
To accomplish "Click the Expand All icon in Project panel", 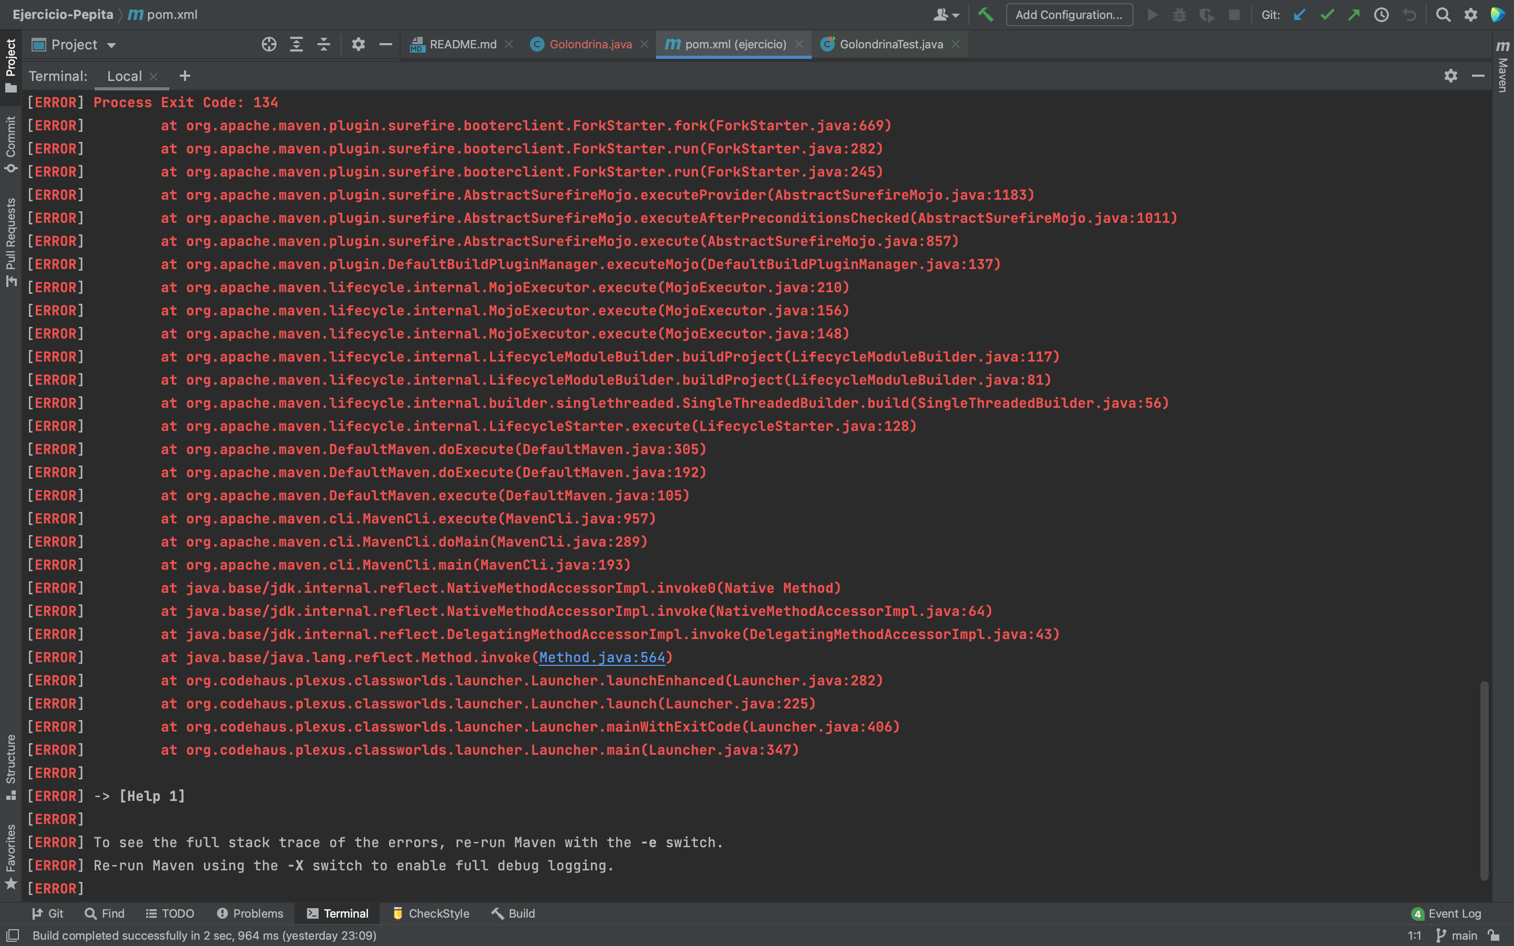I will (x=296, y=45).
